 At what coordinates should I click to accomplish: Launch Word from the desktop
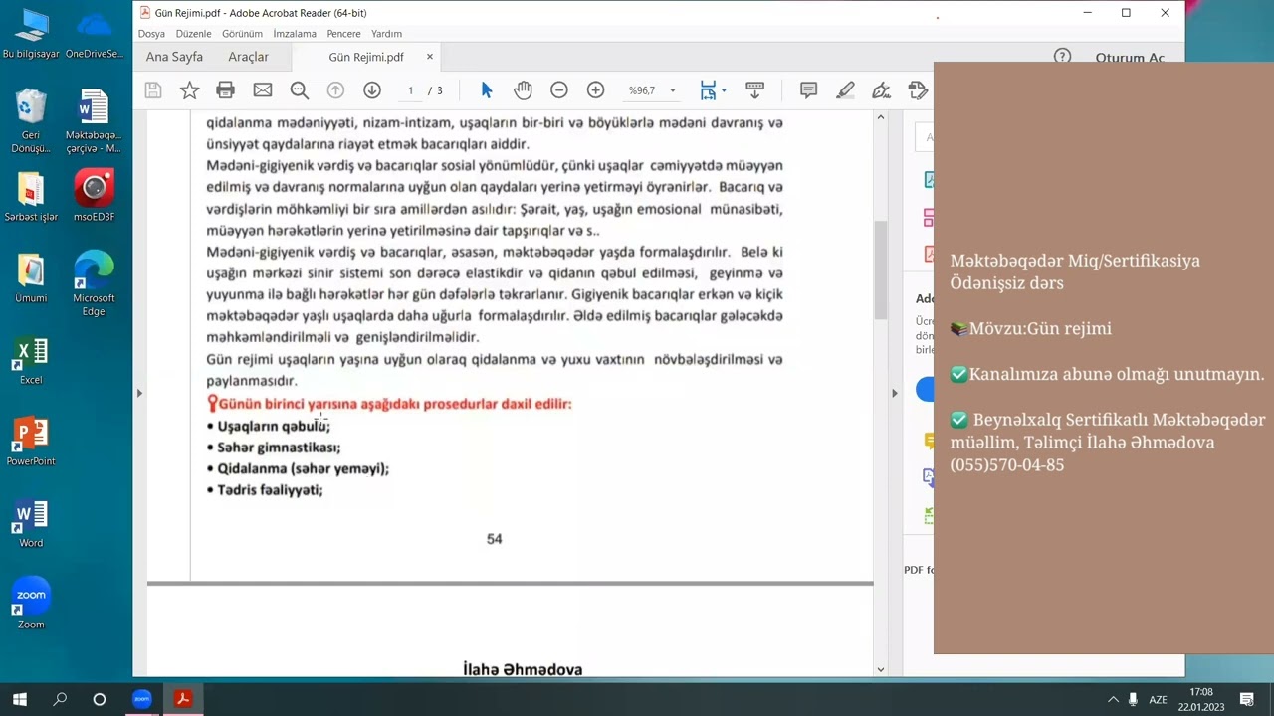pos(31,524)
